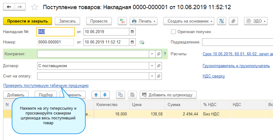Open attached files paperclip icon
This screenshot has height=140, width=273.
(233, 21)
